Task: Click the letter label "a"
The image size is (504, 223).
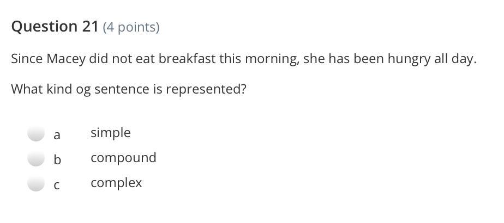Action: pyautogui.click(x=57, y=134)
